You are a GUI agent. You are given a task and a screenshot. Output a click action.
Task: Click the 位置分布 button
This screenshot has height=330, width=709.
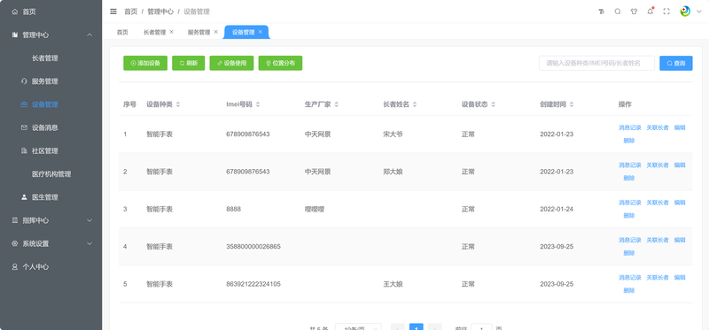[280, 63]
